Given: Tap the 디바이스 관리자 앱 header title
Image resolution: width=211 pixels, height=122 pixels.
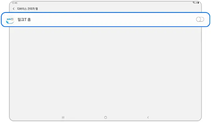Looking at the screenshot, I should 28,9.
